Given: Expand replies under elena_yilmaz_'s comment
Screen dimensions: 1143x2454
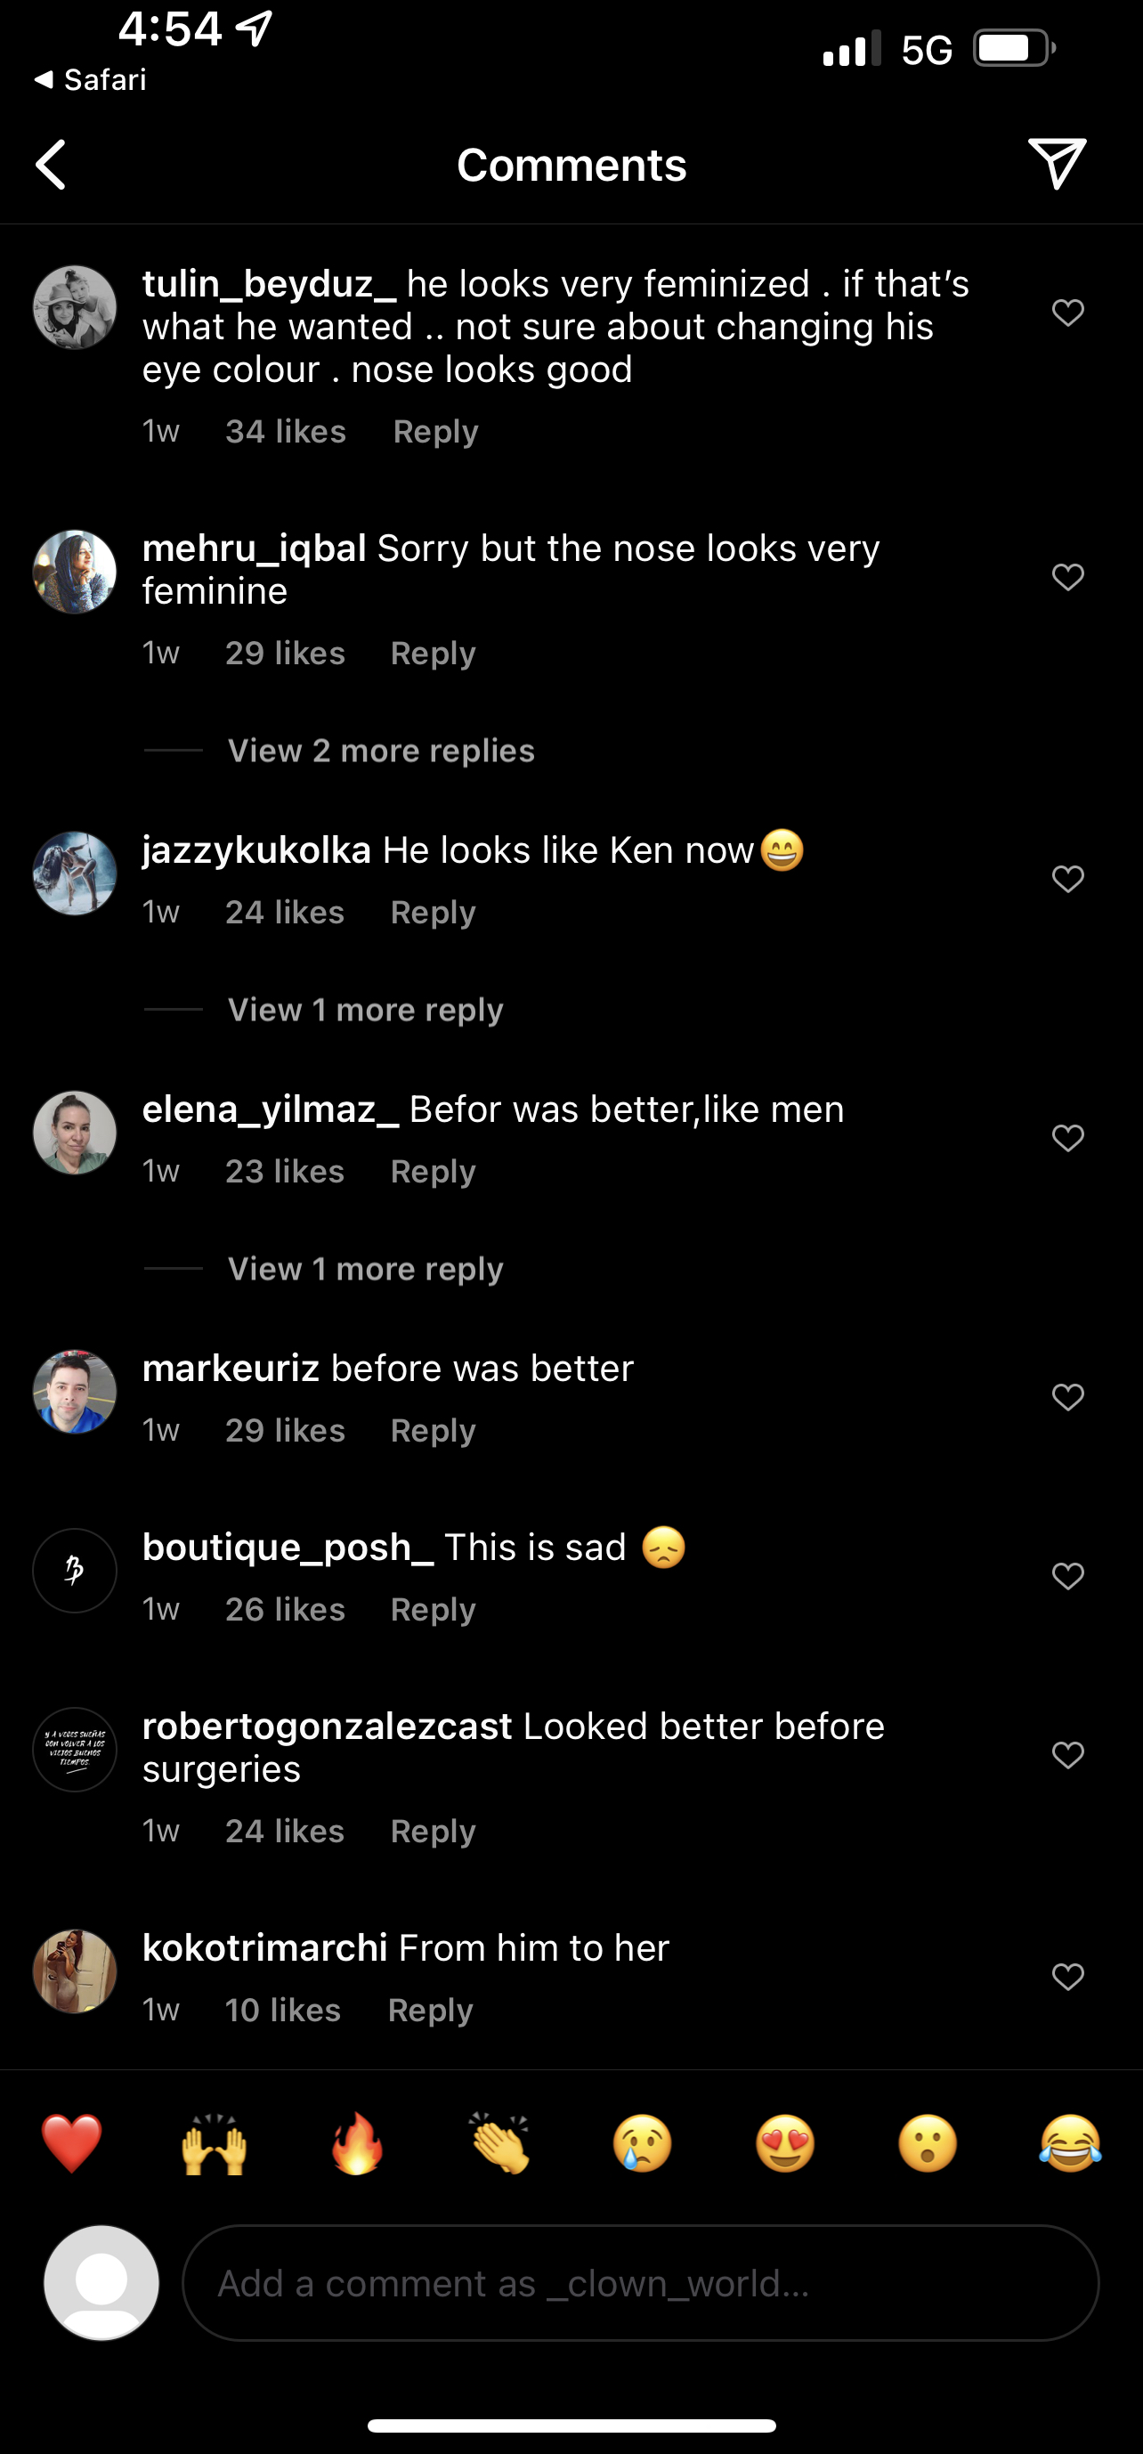Looking at the screenshot, I should point(366,1269).
